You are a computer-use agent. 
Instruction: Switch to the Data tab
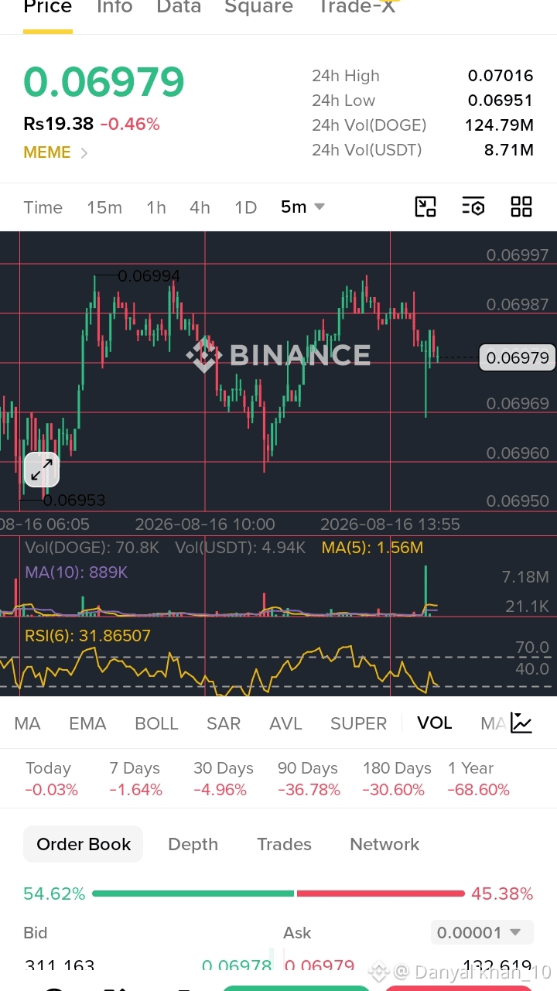coord(179,8)
